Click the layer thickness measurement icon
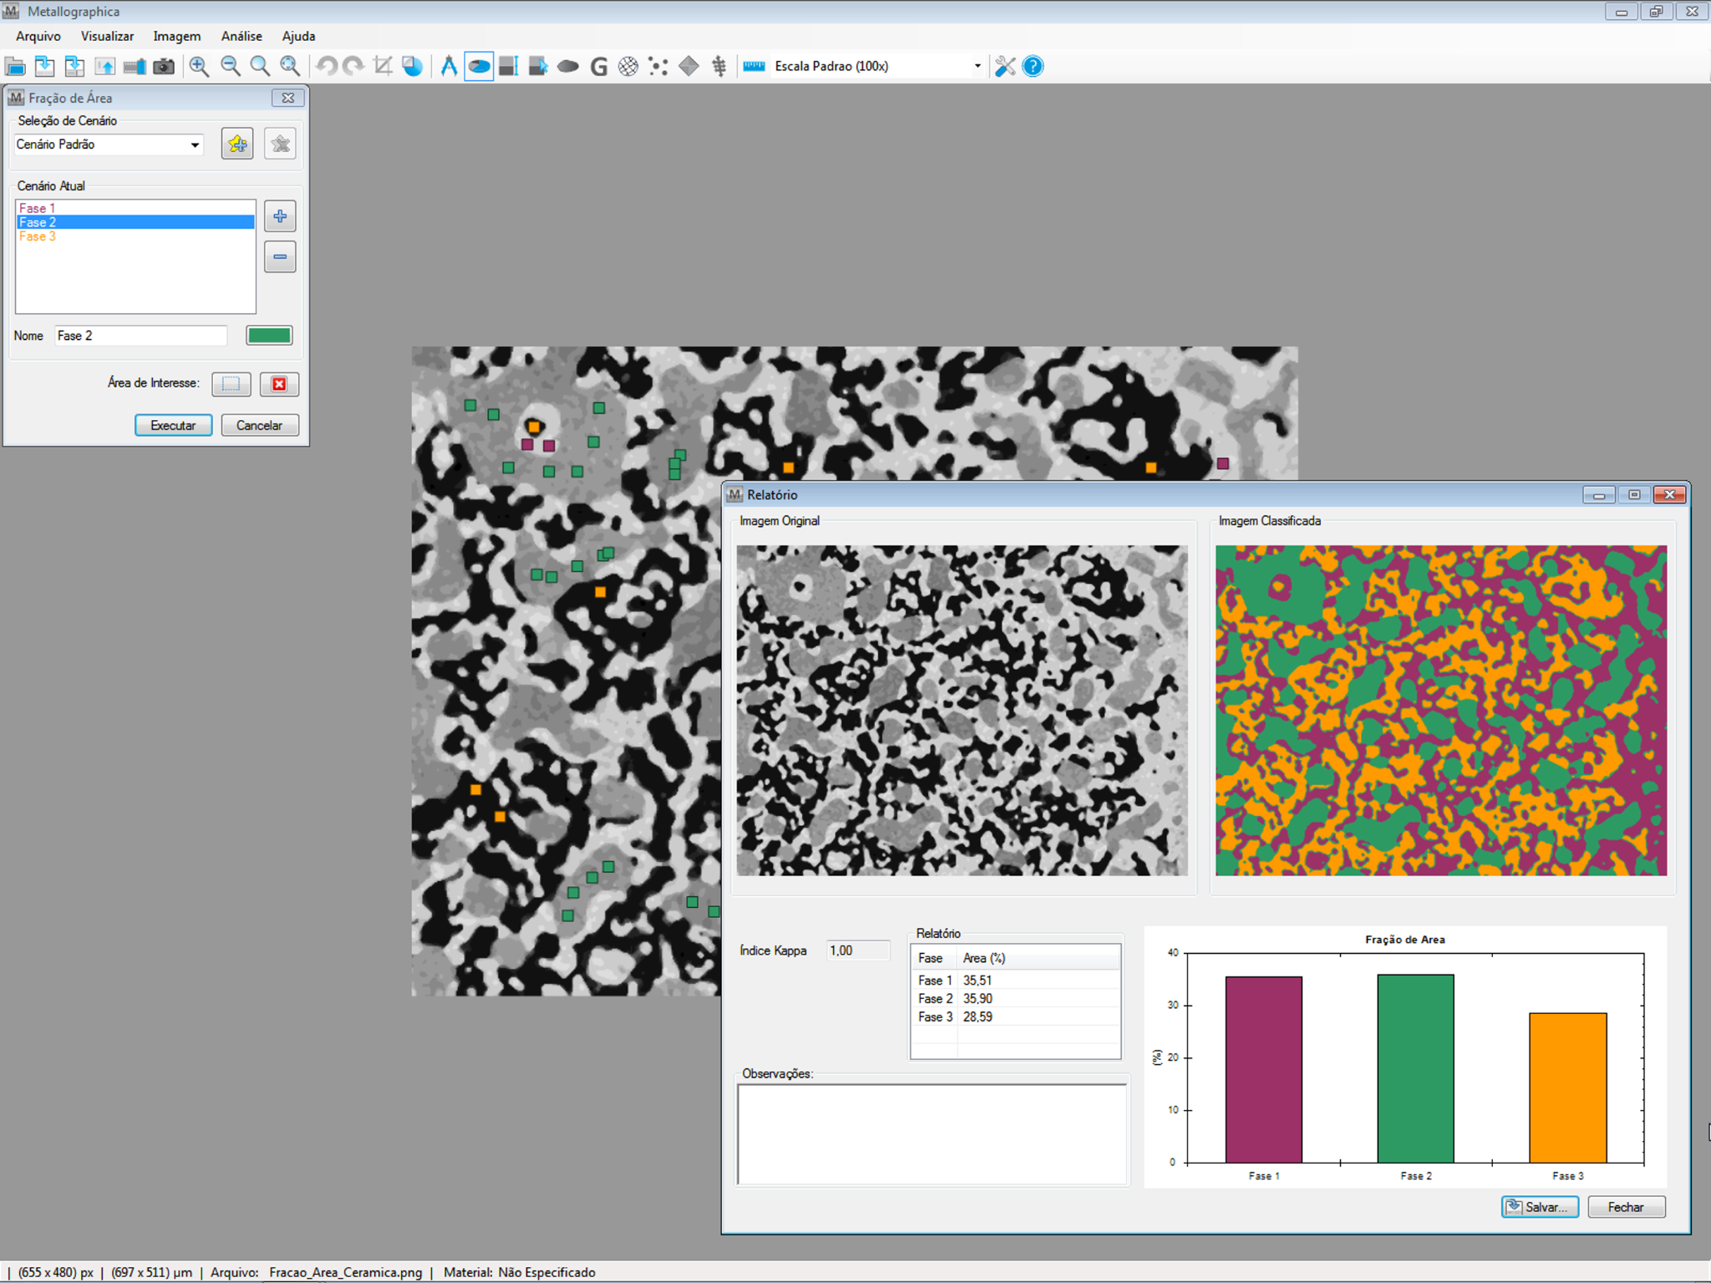Image resolution: width=1711 pixels, height=1283 pixels. point(508,66)
